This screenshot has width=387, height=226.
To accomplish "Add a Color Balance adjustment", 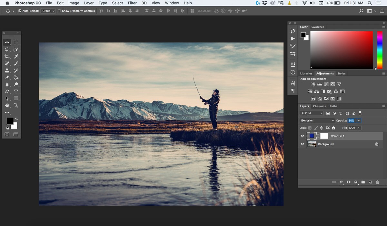I will coord(316,92).
